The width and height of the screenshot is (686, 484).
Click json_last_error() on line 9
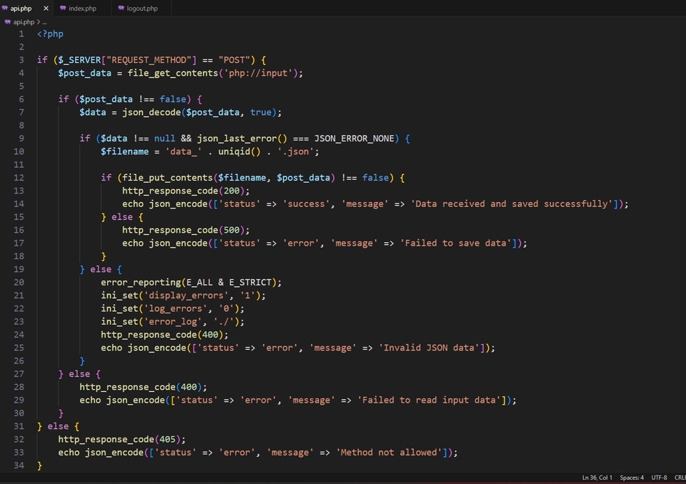[242, 138]
